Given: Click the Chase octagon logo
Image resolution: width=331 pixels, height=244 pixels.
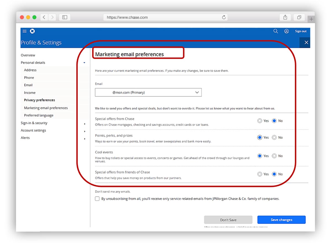Looking at the screenshot, I should [x=32, y=31].
